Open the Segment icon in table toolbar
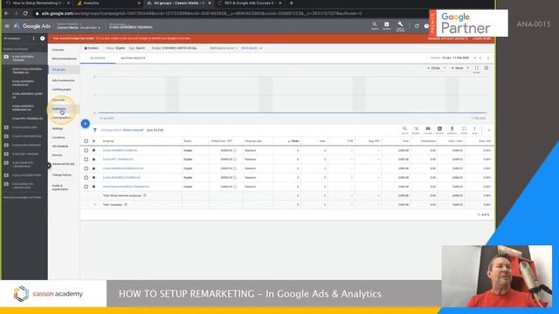 416,130
